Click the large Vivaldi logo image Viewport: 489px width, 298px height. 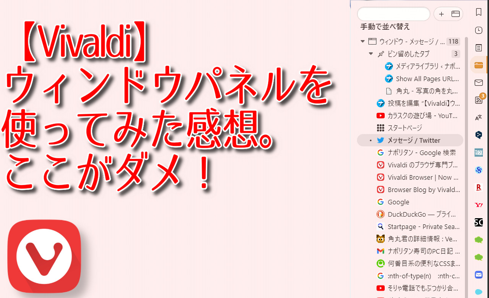[44, 256]
